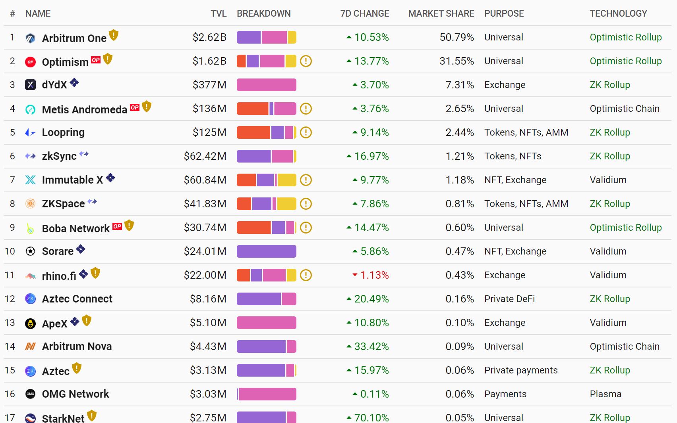Image resolution: width=677 pixels, height=423 pixels.
Task: Click the warning circle in rhino.fi breakdown
Action: pyautogui.click(x=306, y=275)
